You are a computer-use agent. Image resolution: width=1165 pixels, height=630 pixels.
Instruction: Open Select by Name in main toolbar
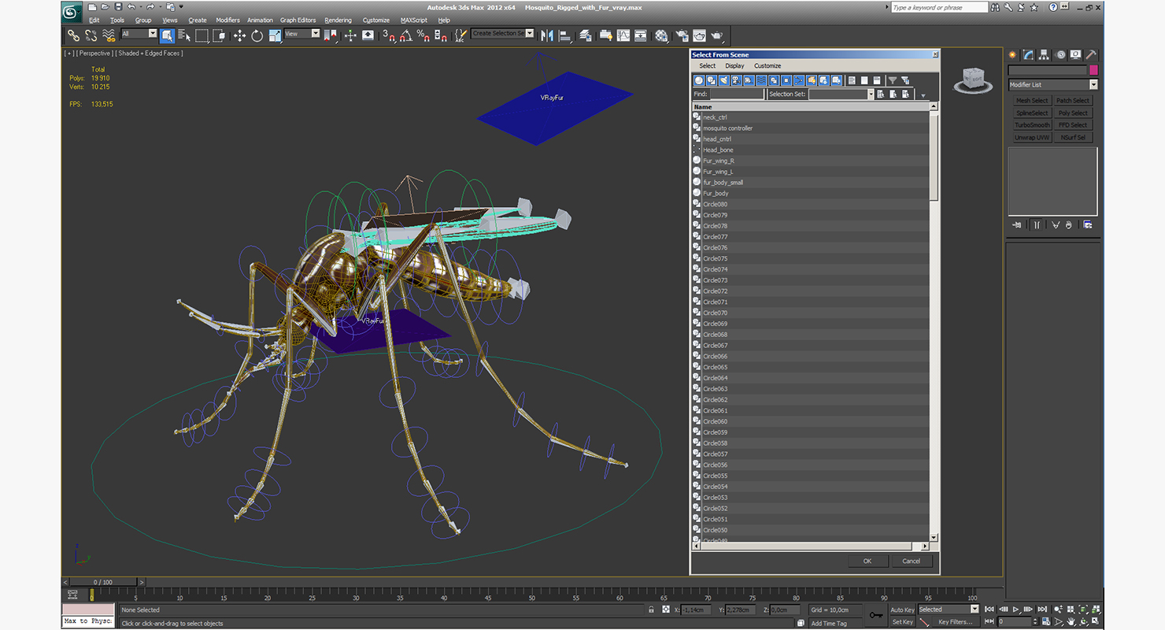point(184,35)
